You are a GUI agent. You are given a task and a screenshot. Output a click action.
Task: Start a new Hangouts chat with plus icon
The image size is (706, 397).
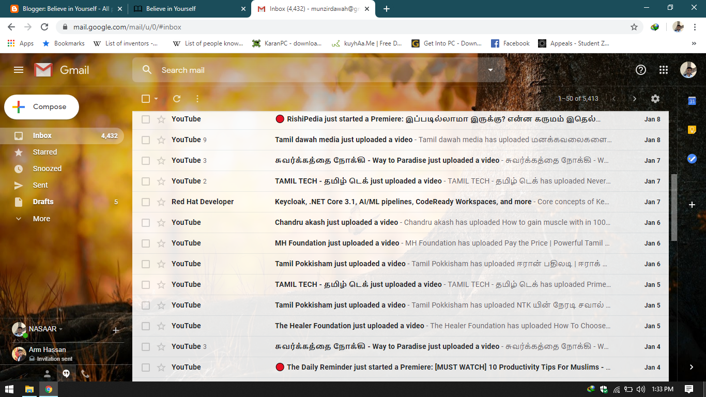click(x=116, y=330)
